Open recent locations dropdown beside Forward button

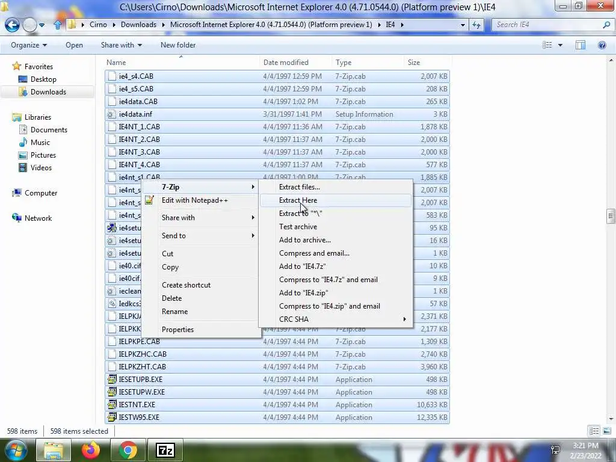tap(42, 25)
